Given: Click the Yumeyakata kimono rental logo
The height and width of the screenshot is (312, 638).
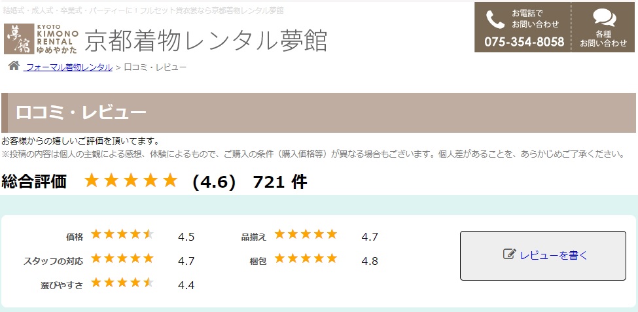Looking at the screenshot, I should [41, 39].
